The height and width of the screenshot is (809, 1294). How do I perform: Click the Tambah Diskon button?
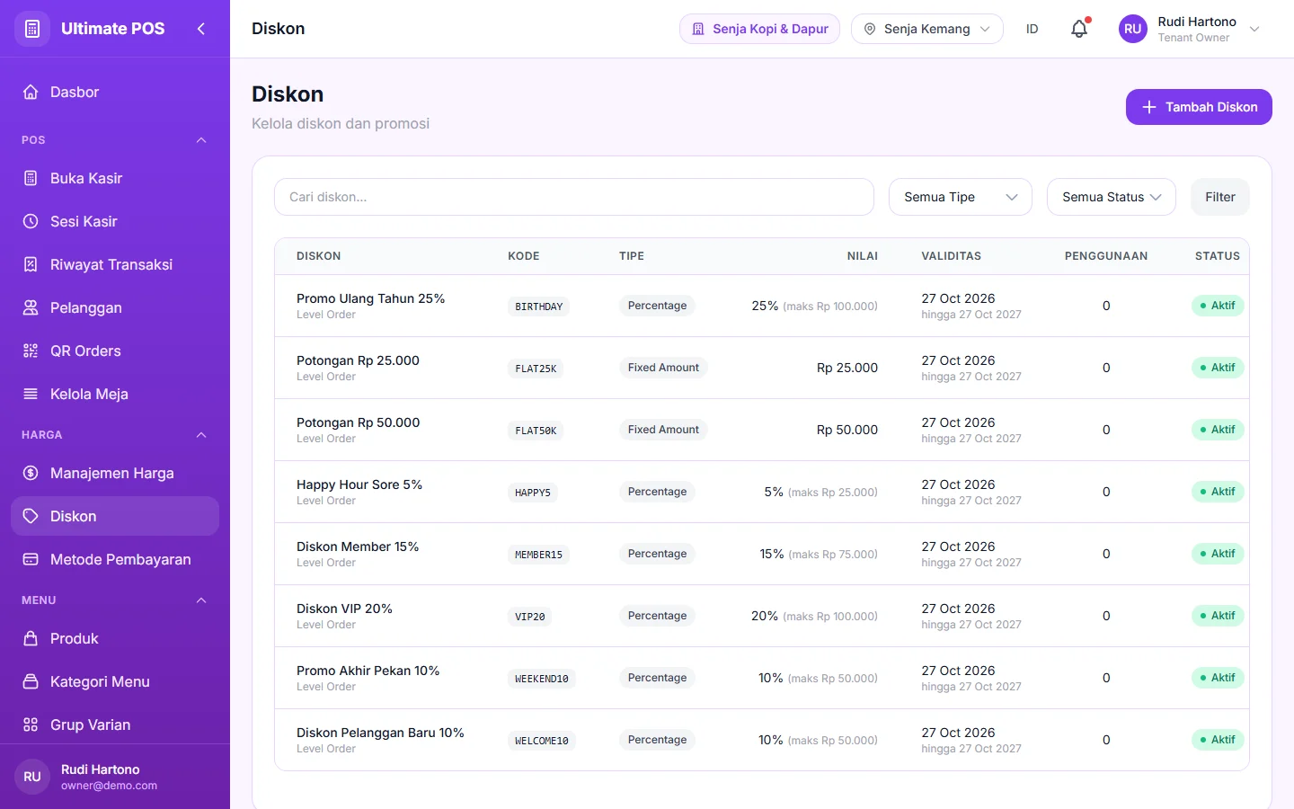click(x=1199, y=107)
